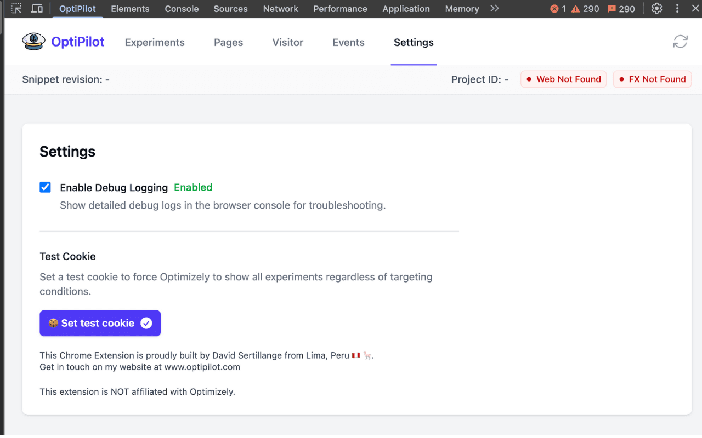Open the Console tab
The height and width of the screenshot is (438, 702).
[182, 9]
